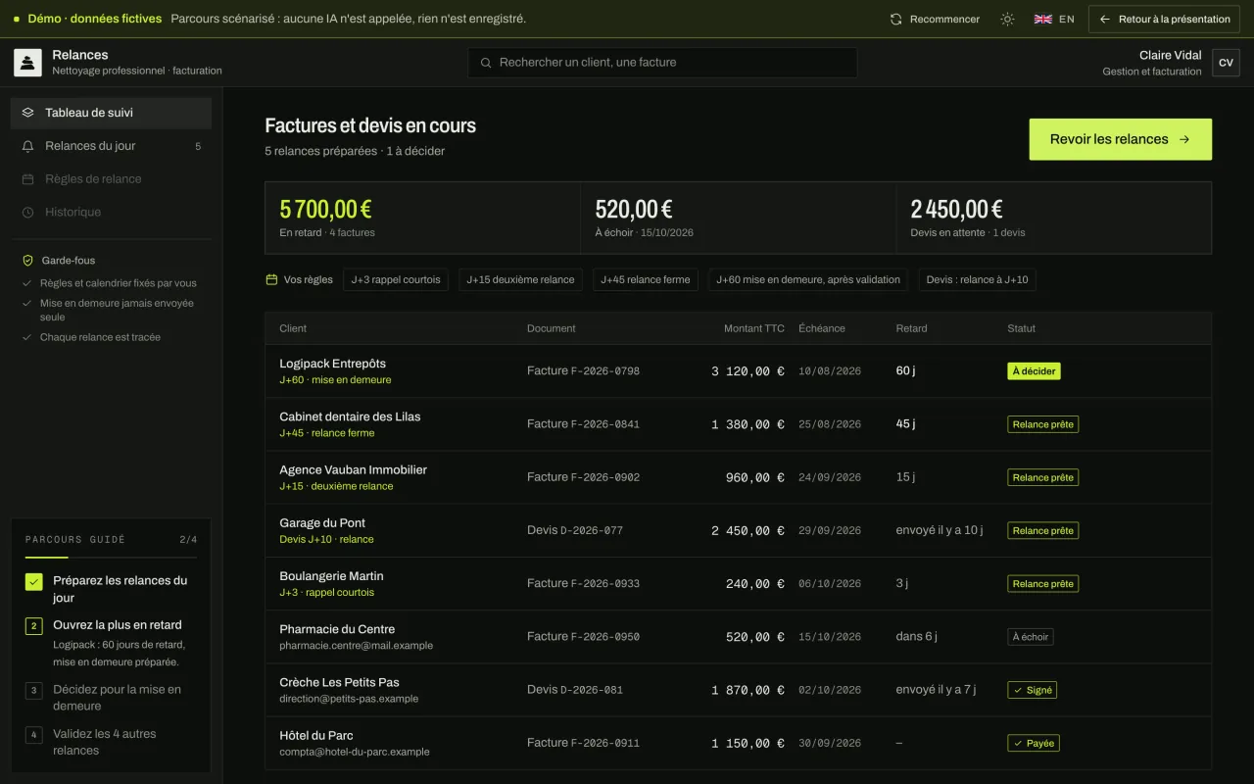Image resolution: width=1254 pixels, height=784 pixels.
Task: Select Garage du Pont client name
Action: (x=322, y=523)
